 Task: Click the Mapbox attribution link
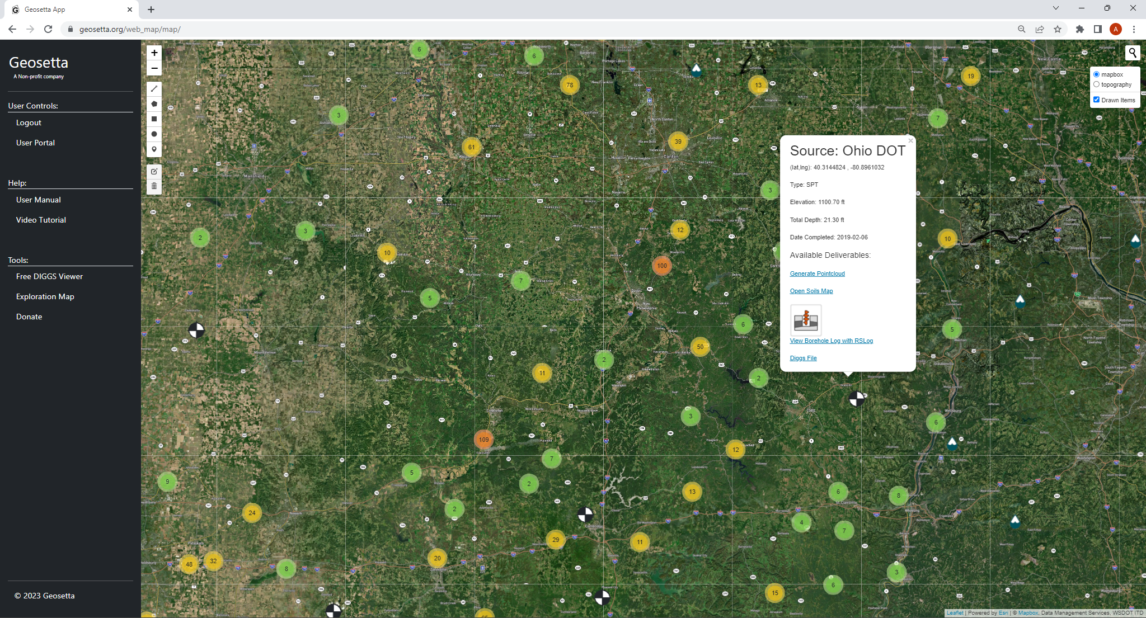click(x=1028, y=613)
